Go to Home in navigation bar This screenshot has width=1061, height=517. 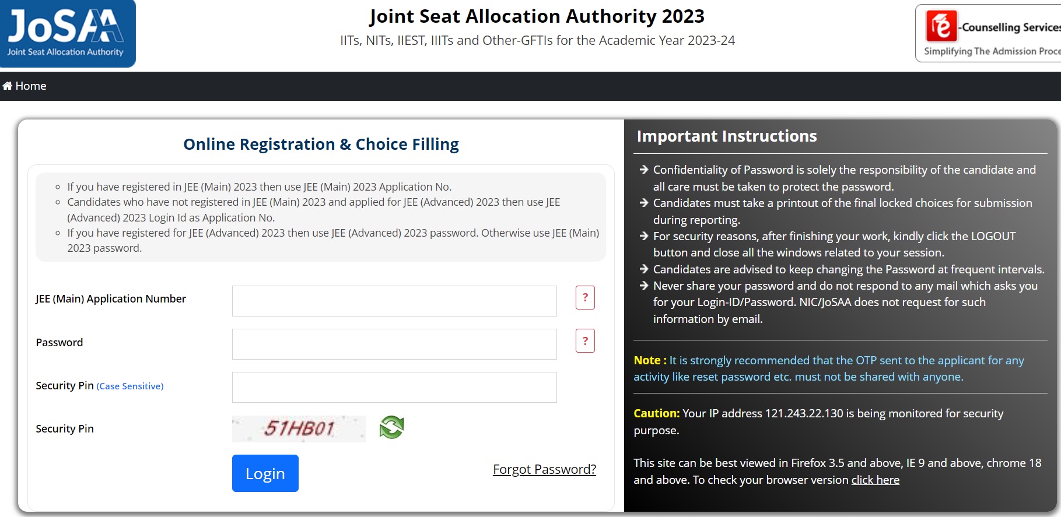pos(24,86)
